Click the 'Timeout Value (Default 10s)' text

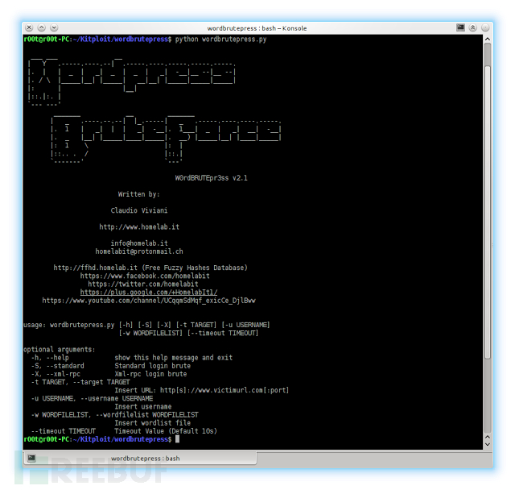click(166, 431)
